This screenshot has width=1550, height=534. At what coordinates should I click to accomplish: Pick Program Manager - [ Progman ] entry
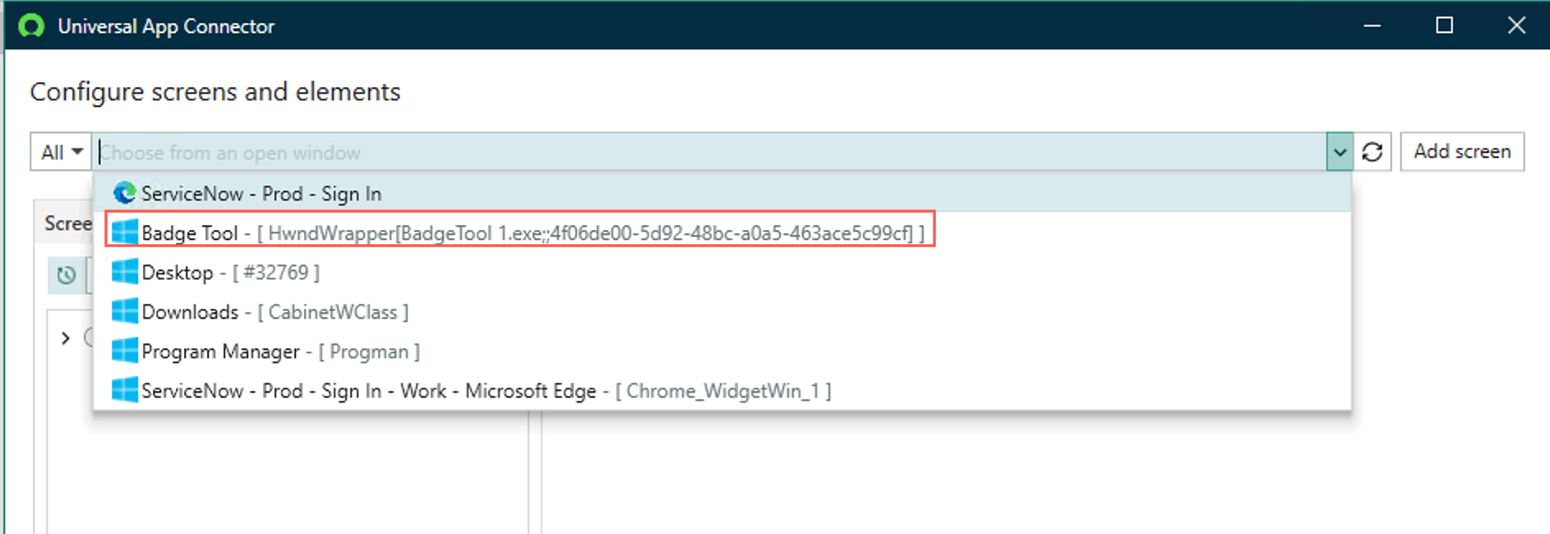point(722,351)
